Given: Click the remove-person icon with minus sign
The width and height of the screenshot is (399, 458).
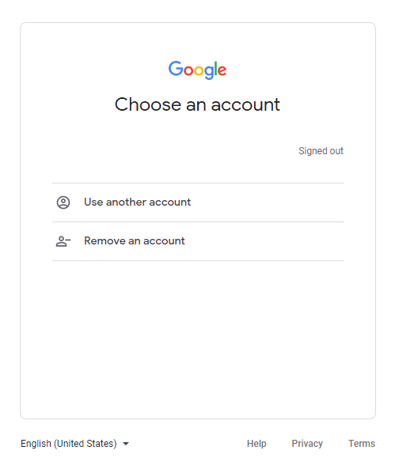Looking at the screenshot, I should (63, 241).
